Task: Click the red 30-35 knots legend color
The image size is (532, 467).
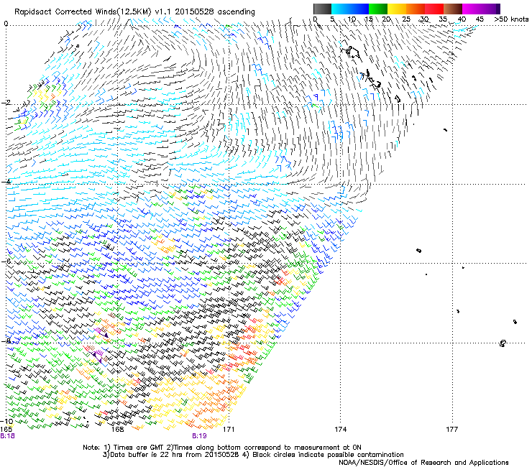Action: coord(434,9)
